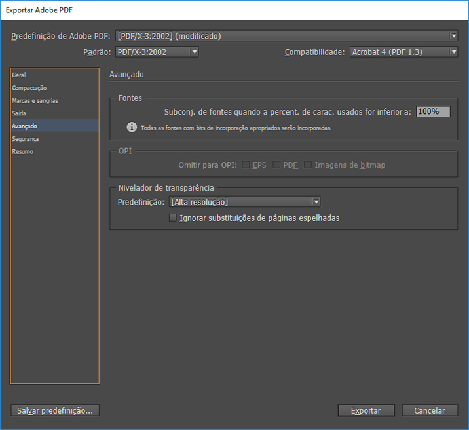469x430 pixels.
Task: Switch to the Compactação panel
Action: [29, 88]
